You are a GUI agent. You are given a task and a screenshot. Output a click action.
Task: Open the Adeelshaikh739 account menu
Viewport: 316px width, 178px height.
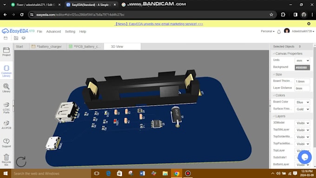pos(303,32)
